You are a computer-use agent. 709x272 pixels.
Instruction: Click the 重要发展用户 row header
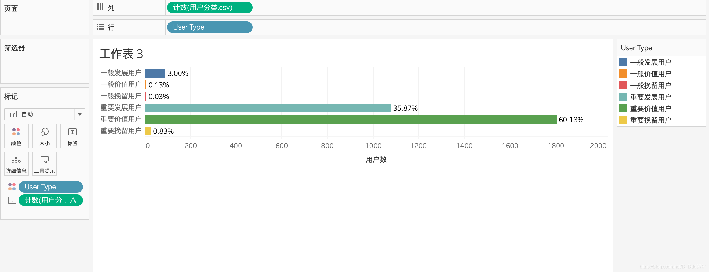(121, 108)
